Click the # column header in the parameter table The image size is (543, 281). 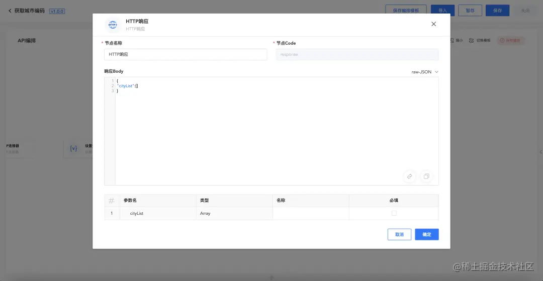pos(112,201)
